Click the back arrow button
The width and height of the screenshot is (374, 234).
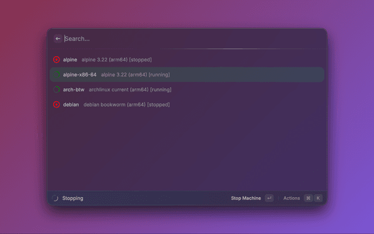(58, 39)
